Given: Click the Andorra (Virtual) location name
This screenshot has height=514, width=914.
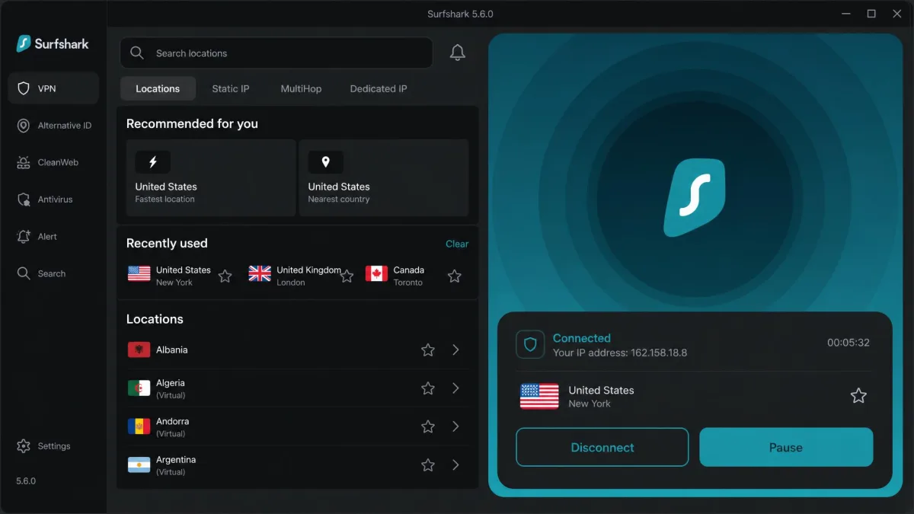Looking at the screenshot, I should [172, 426].
